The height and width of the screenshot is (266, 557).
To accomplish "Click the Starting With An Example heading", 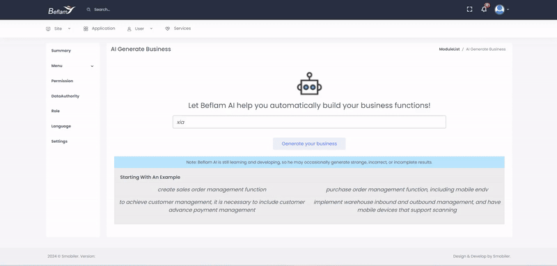I will click(x=150, y=177).
